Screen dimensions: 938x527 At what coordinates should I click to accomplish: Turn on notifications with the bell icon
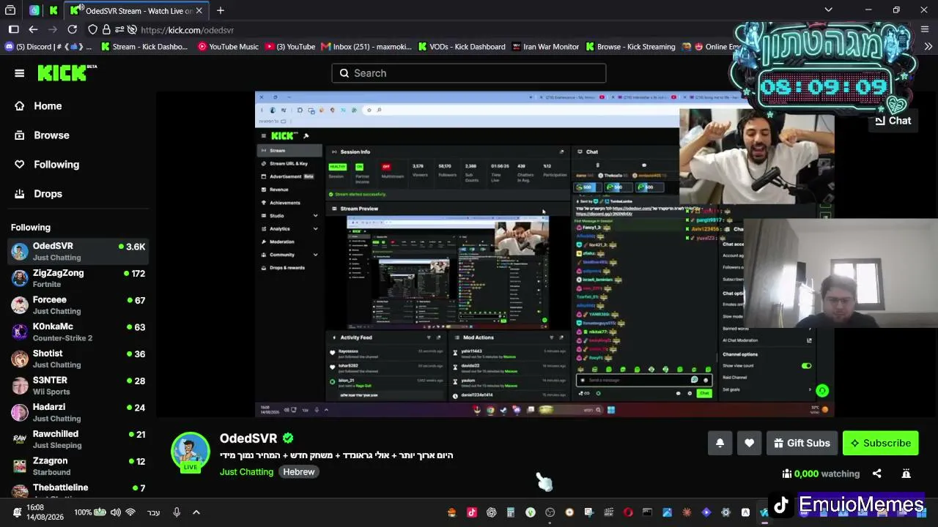[720, 443]
